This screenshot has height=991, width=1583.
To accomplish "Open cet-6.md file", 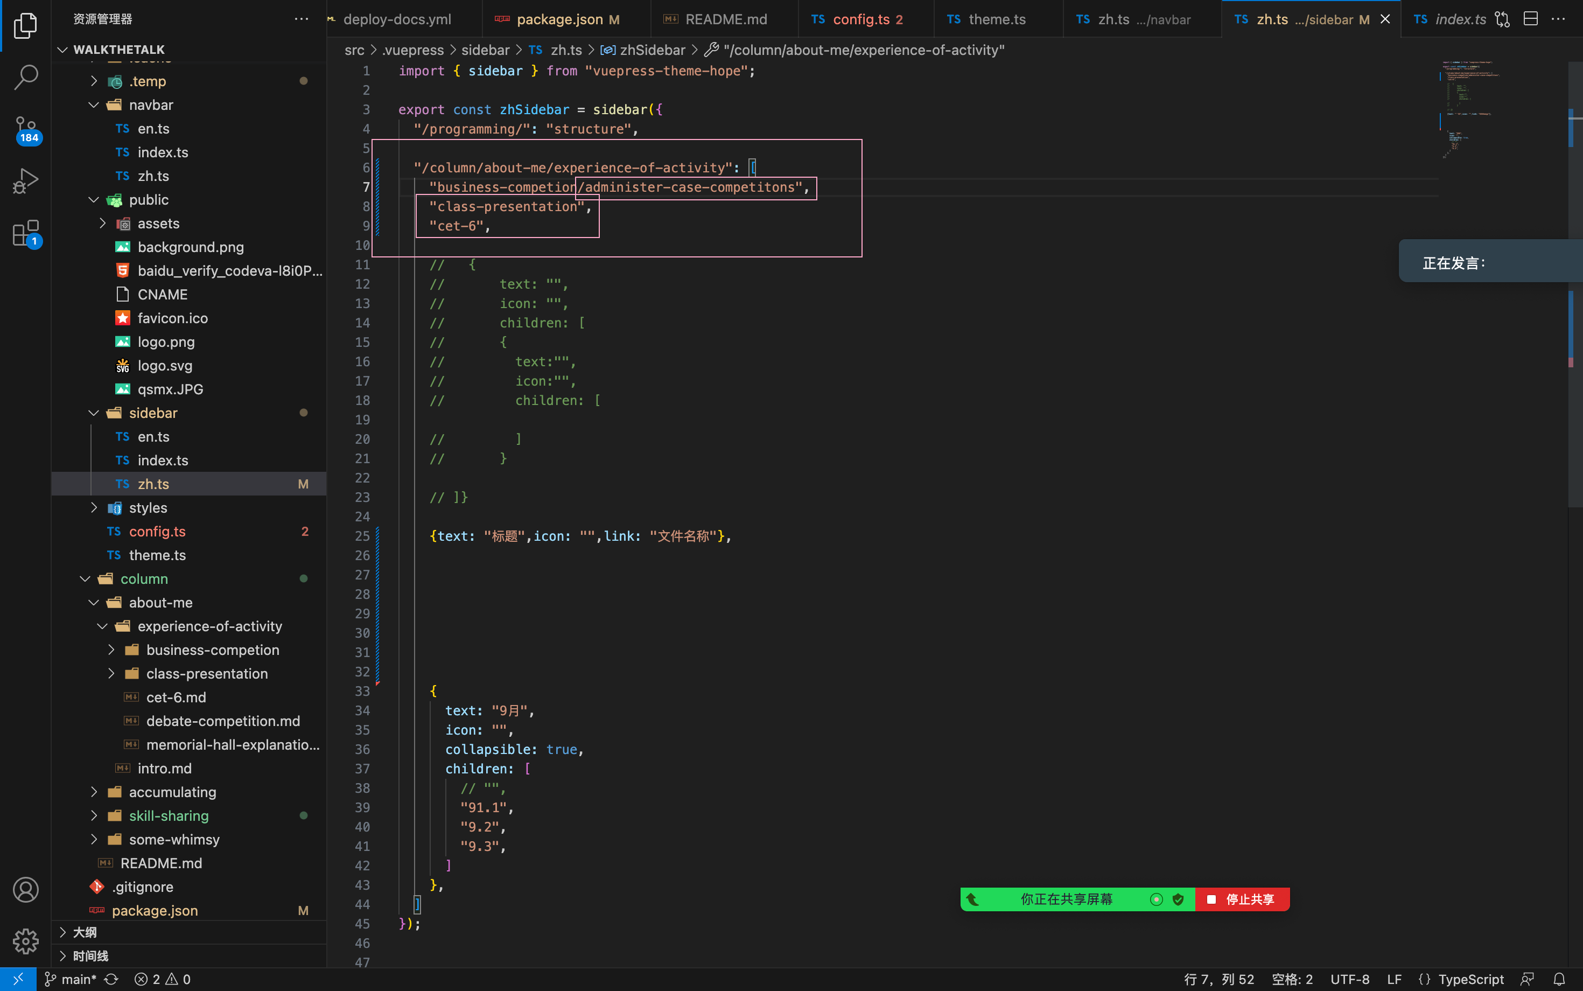I will tap(188, 697).
